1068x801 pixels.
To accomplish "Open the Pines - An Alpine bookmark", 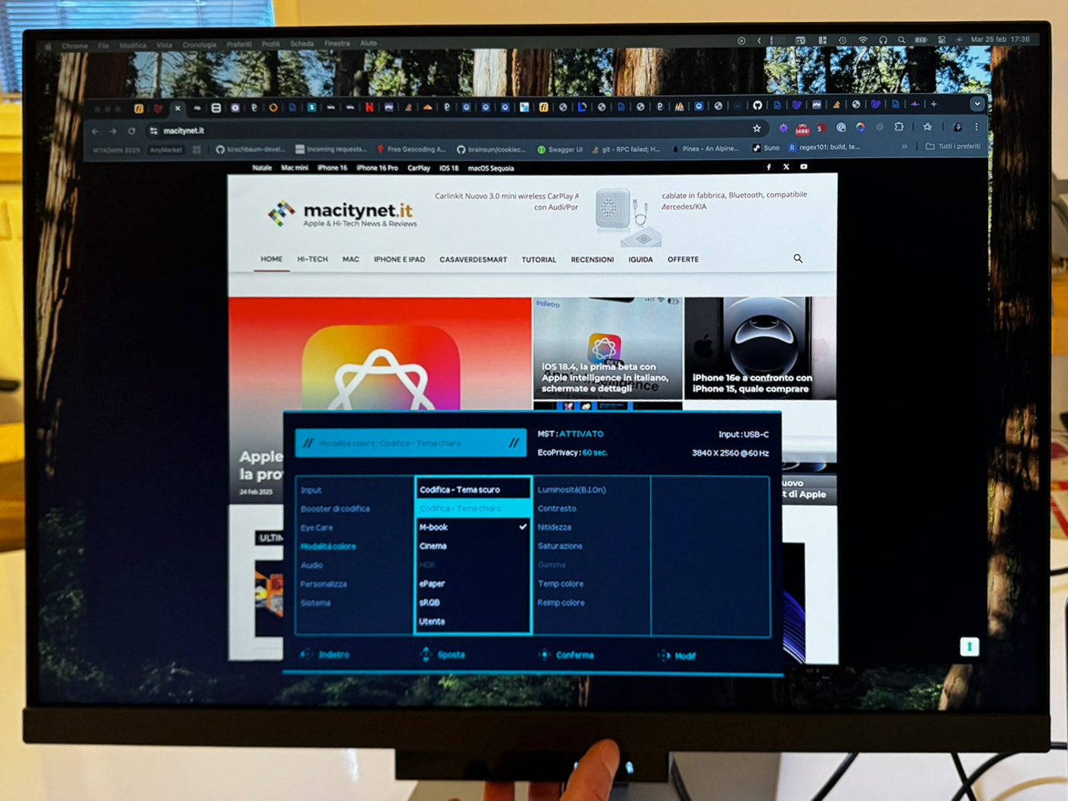I will [705, 149].
